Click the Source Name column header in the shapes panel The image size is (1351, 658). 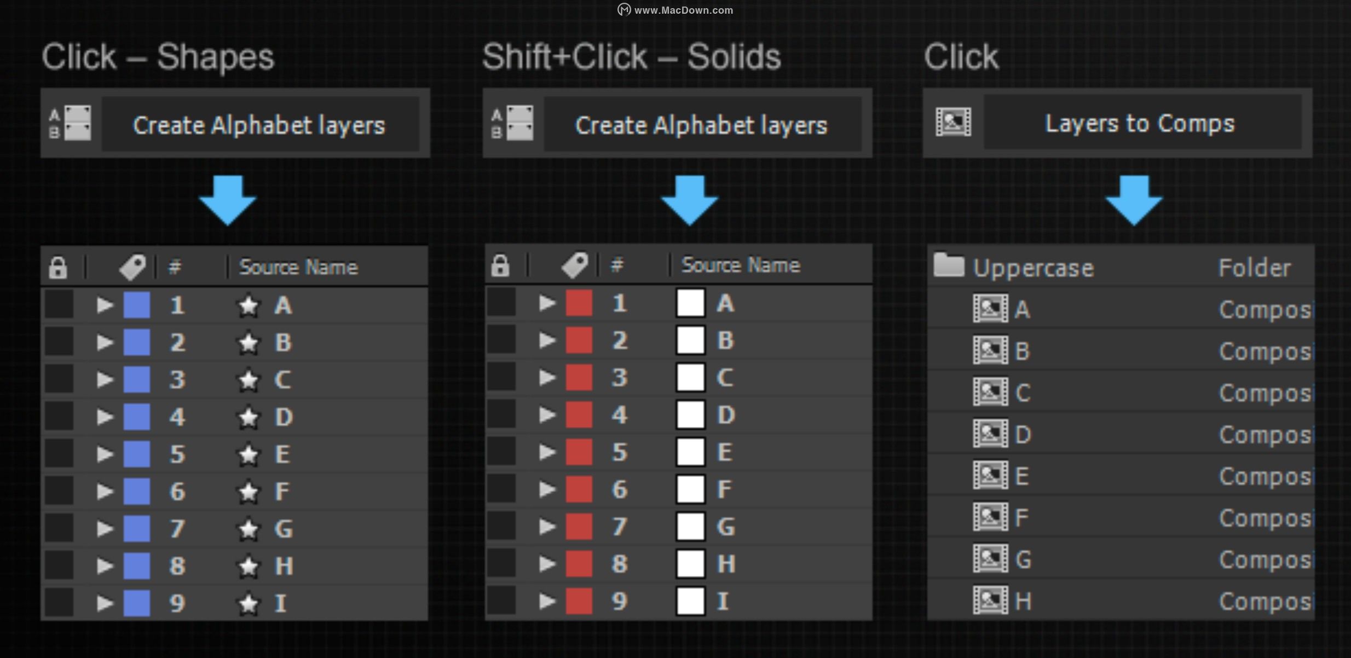pos(298,267)
